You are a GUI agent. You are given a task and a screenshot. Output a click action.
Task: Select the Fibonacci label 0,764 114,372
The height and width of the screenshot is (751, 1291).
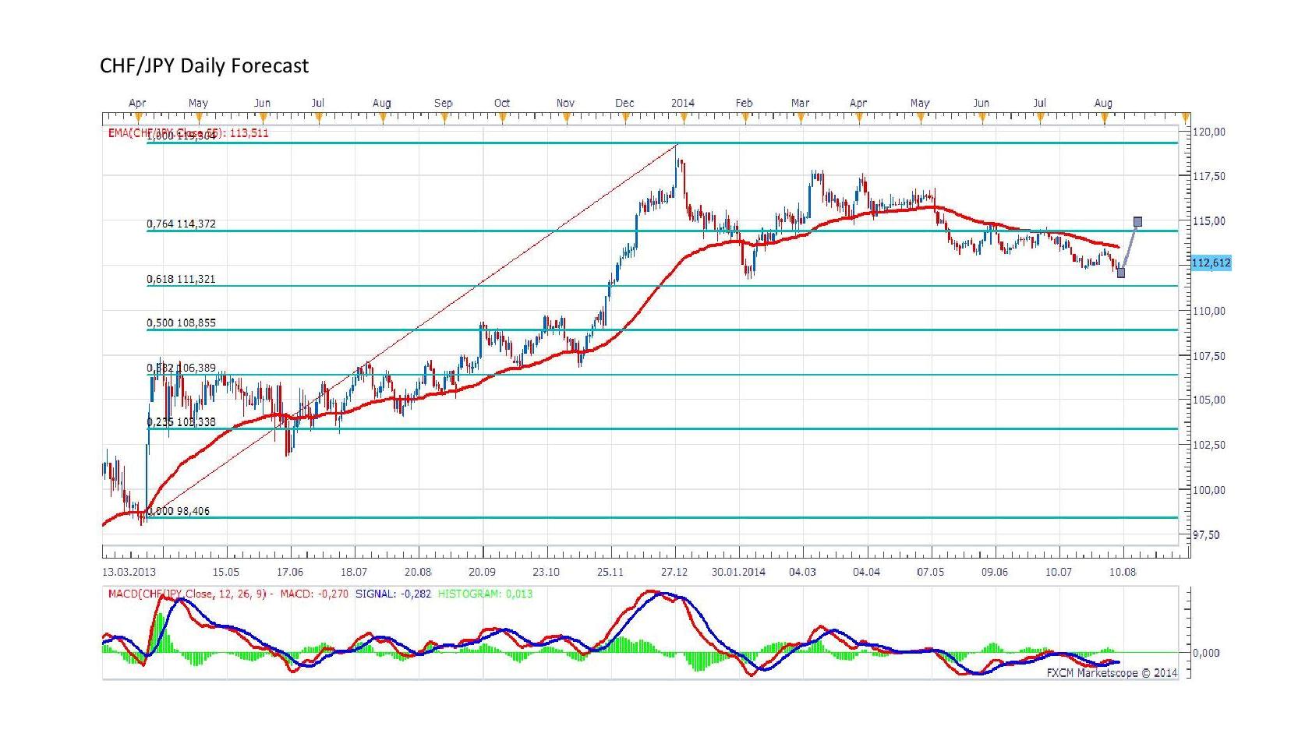point(182,224)
